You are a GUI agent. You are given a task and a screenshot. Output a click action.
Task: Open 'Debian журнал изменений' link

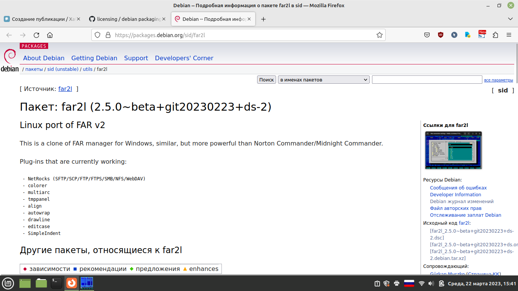coord(462,201)
